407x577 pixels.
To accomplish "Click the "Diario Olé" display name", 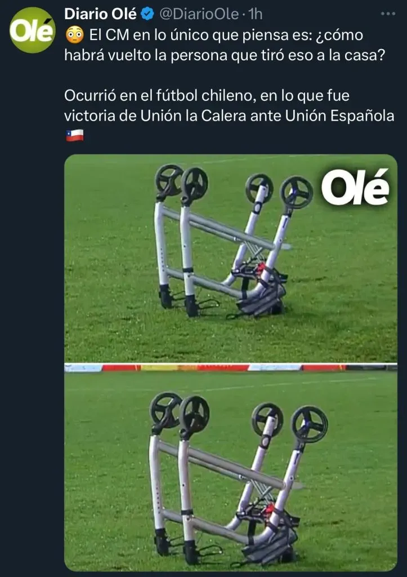I will coord(100,14).
